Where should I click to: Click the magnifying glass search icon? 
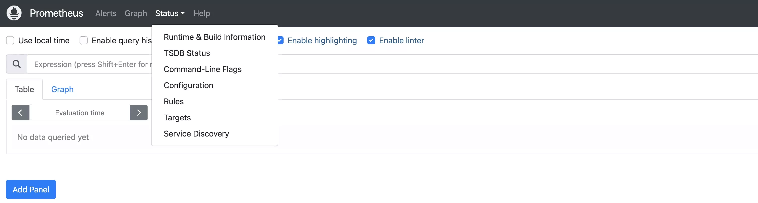(16, 64)
